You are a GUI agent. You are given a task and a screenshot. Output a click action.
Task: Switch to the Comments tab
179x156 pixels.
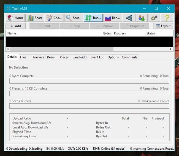pos(130,57)
